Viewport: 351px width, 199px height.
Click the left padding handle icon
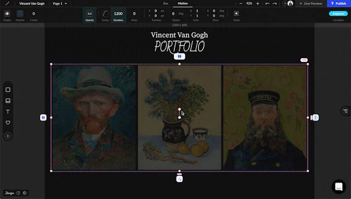click(43, 117)
